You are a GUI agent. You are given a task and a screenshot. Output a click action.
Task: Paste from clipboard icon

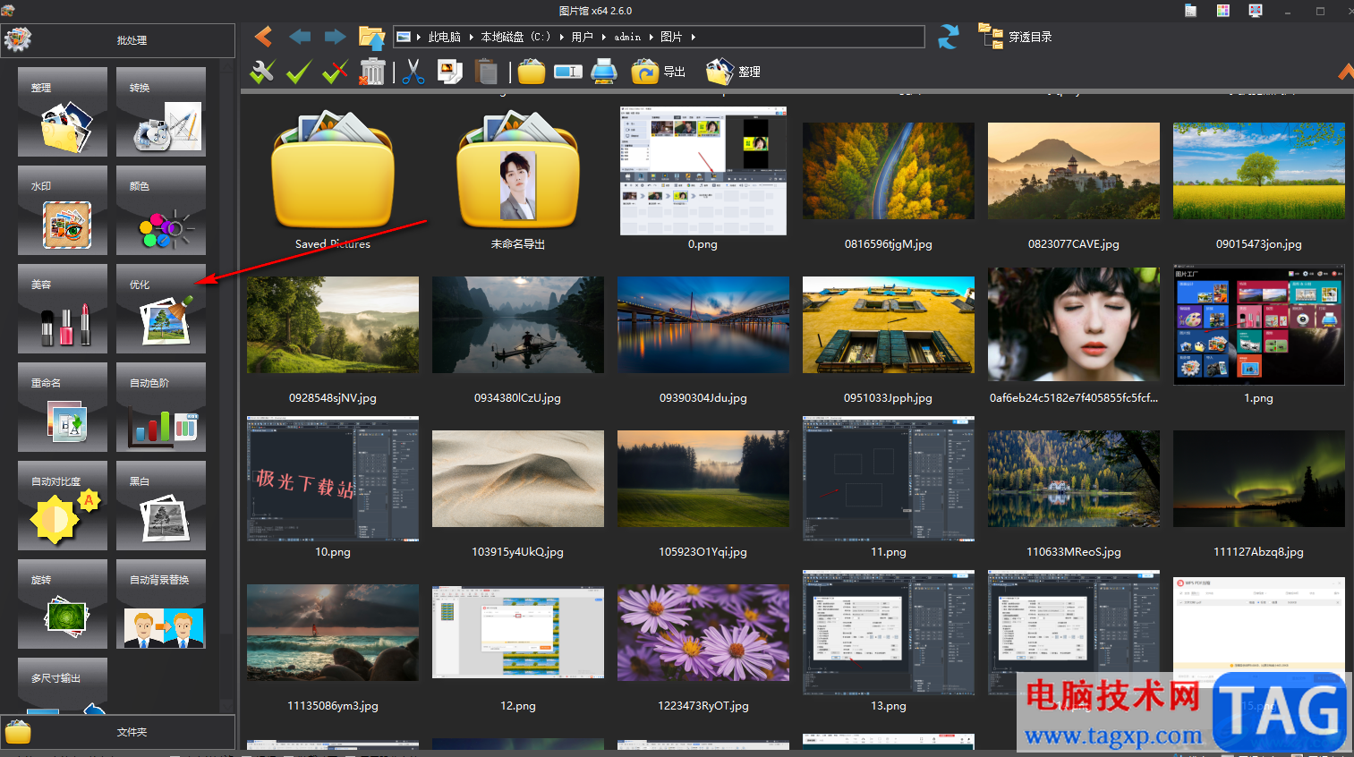[x=486, y=72]
